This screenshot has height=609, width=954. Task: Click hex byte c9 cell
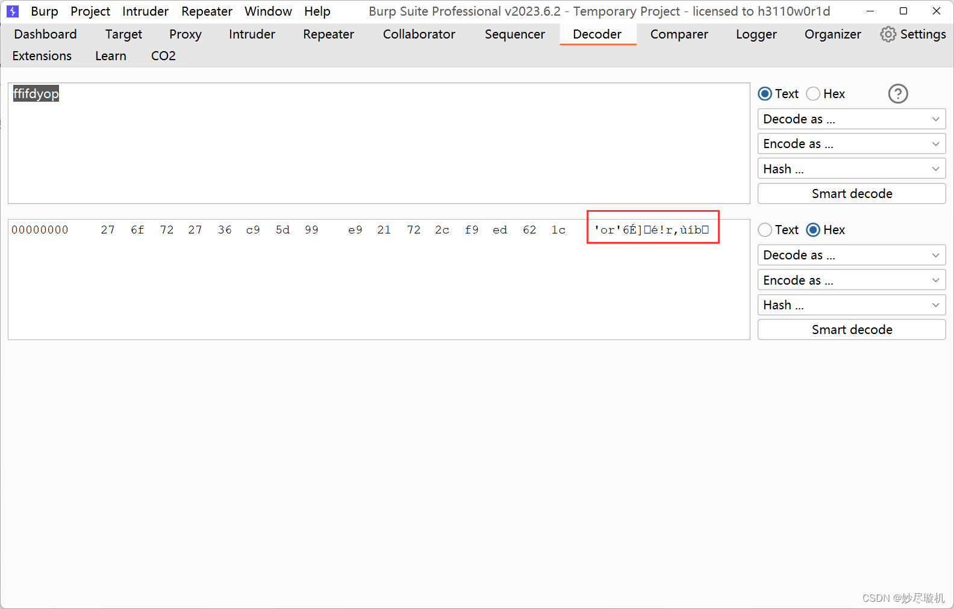[253, 230]
